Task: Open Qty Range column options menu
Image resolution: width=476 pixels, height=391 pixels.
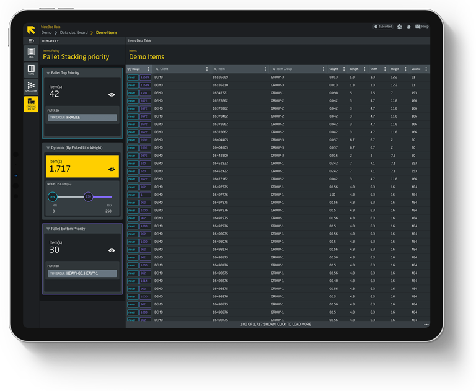Action: click(149, 69)
